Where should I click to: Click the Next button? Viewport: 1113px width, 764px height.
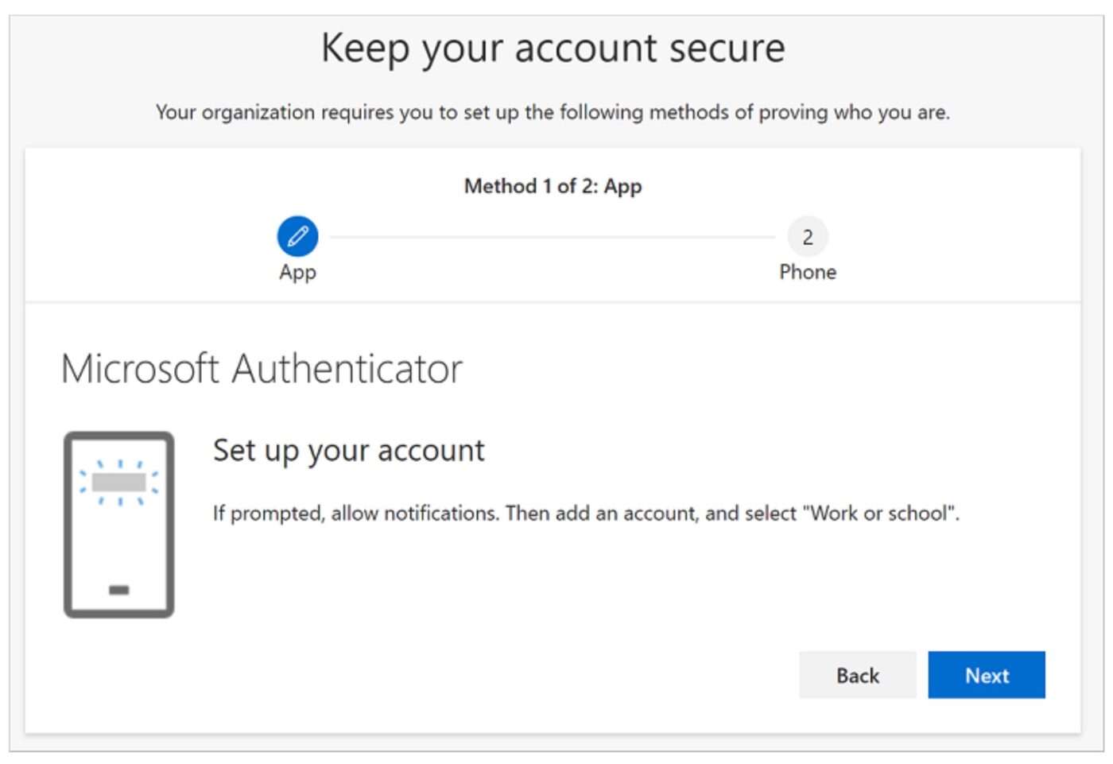click(x=987, y=675)
